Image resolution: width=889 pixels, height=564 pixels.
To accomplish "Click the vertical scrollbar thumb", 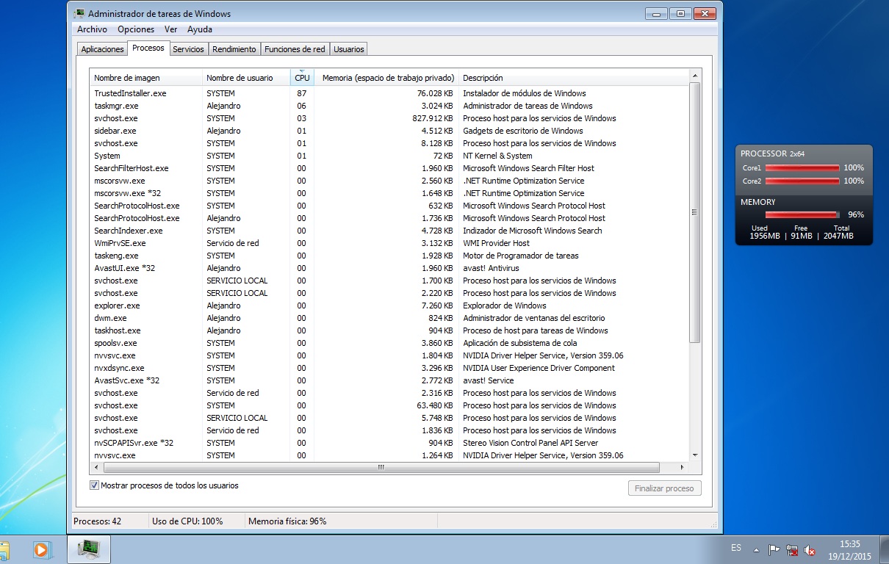I will point(695,212).
